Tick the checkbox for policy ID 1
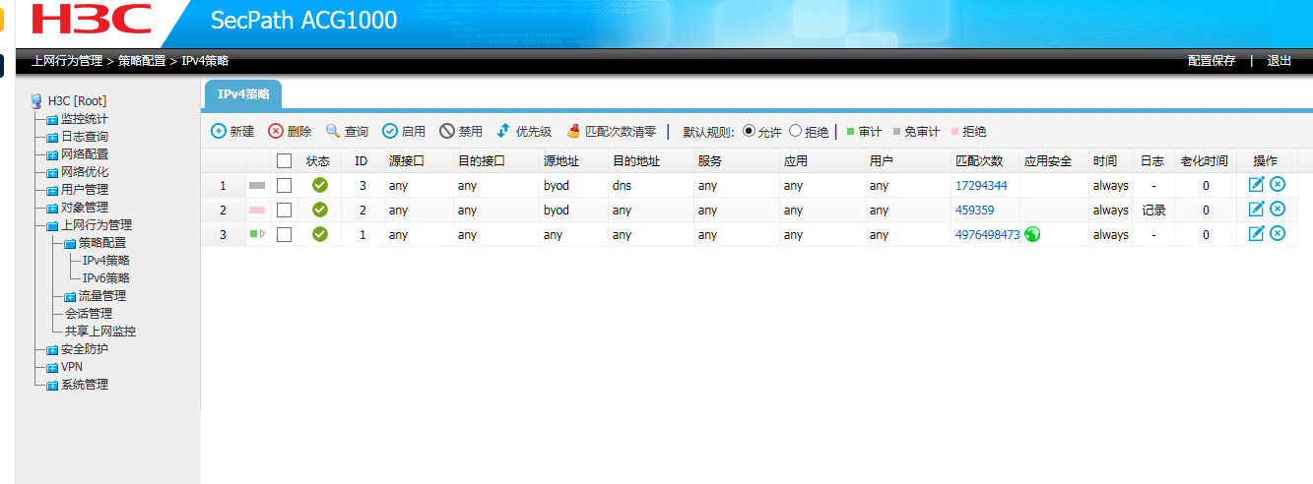1313x484 pixels. [x=285, y=234]
